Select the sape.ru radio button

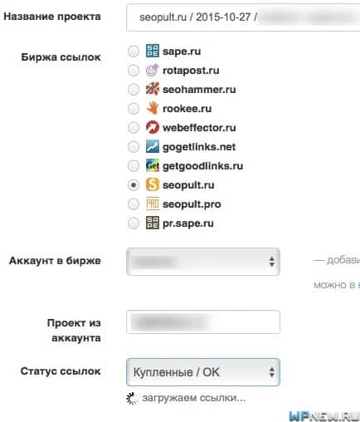[x=134, y=52]
